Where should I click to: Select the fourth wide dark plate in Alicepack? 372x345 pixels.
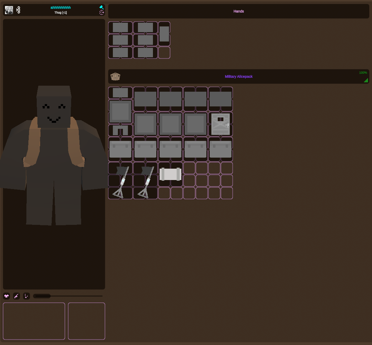220,99
